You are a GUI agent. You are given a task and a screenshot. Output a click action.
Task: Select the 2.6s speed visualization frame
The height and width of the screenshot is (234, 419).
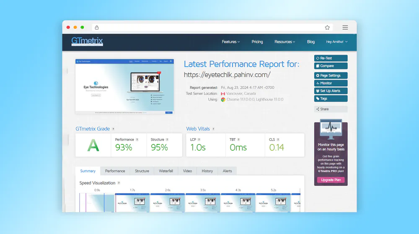(x=168, y=203)
